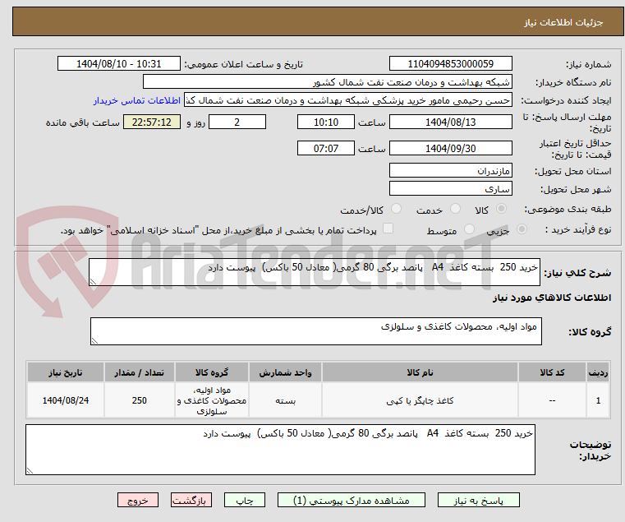Click the جزئیات اطلاعات نیاز header title
This screenshot has height=522, width=625.
(563, 22)
